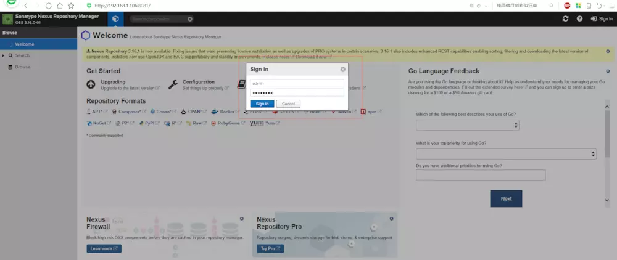Screen dimensions: 617x260
Task: Click Sign in at top right header
Action: coord(602,19)
